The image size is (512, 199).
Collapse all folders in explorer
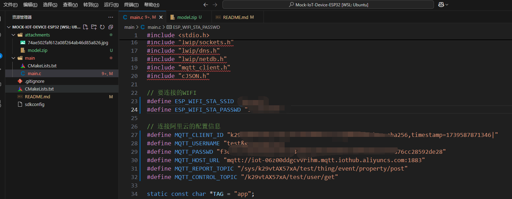(x=111, y=27)
